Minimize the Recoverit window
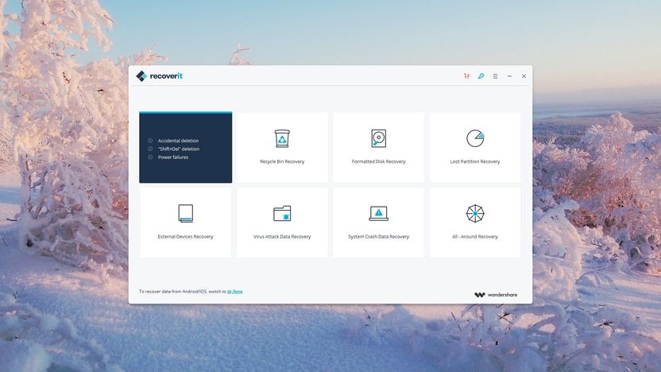 coord(510,76)
